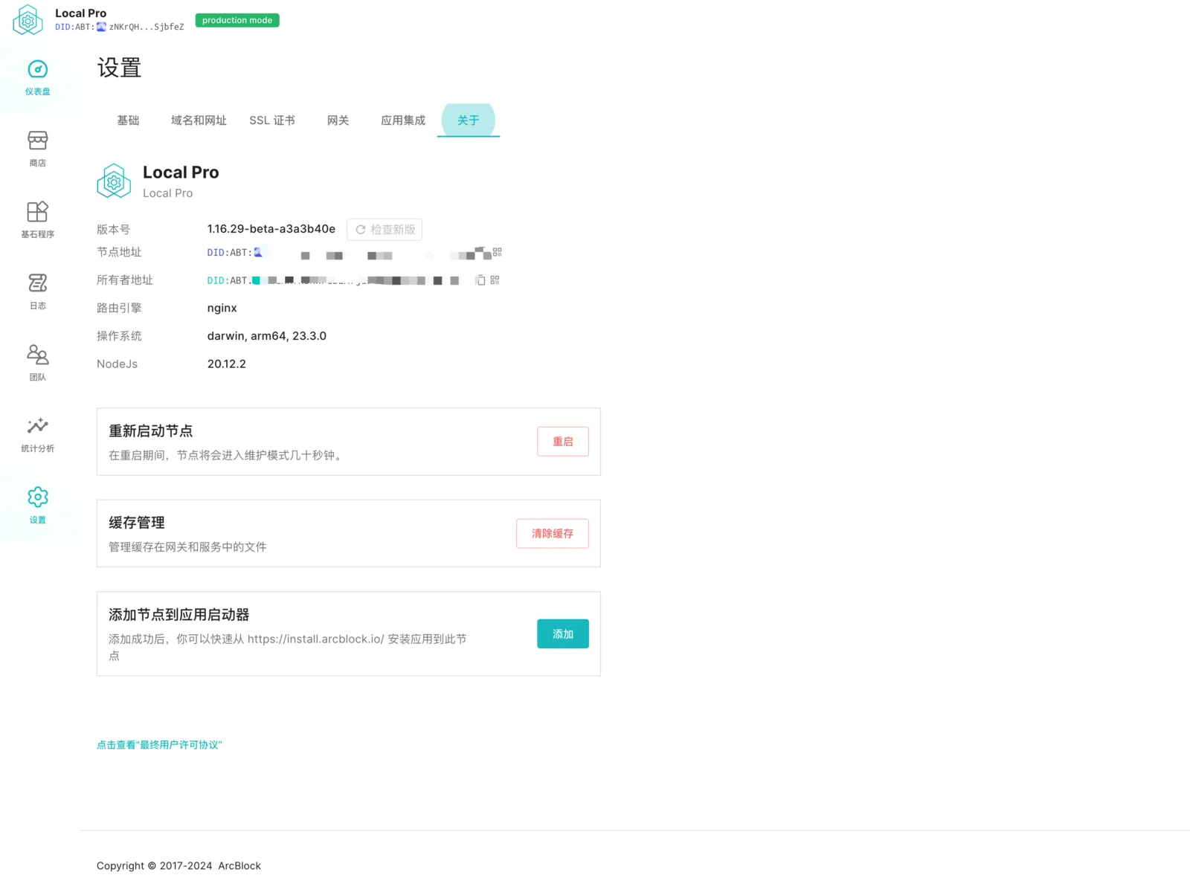Switch to the 应用集成 tab
Viewport: 1190px width, 884px height.
pos(403,120)
